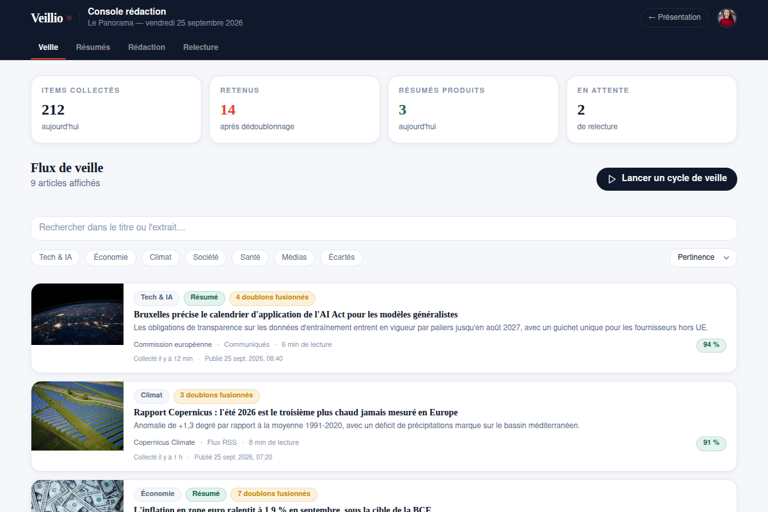Toggle the Tech & IA filter chip
This screenshot has height=512, width=768.
tap(56, 257)
